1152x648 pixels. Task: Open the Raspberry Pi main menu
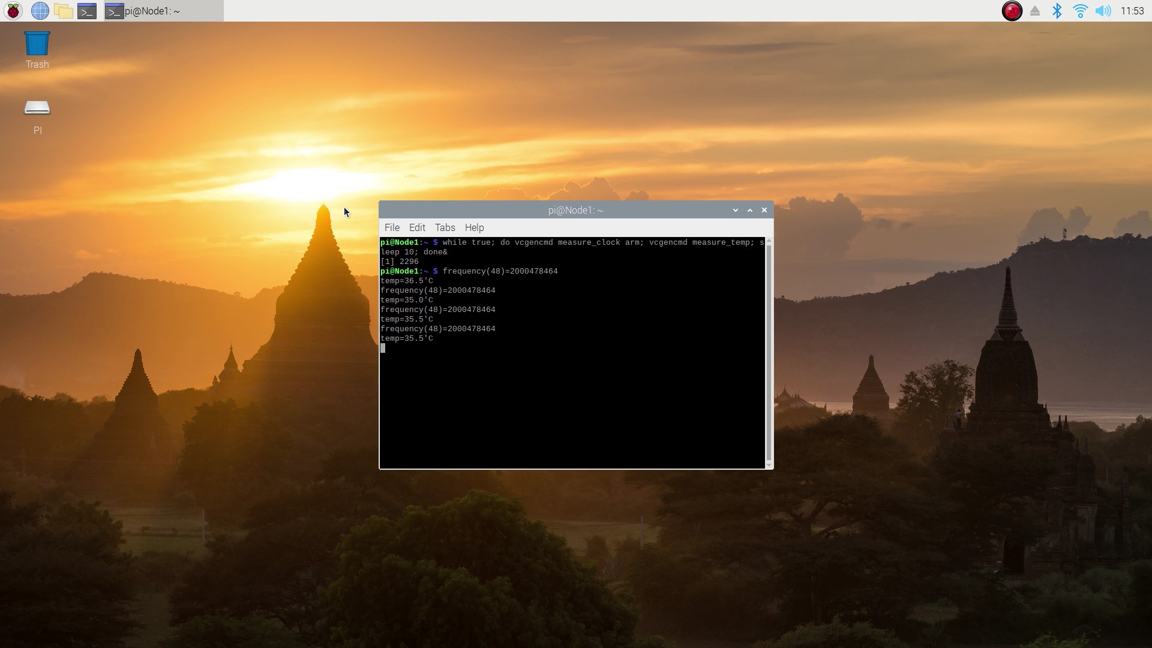point(13,11)
